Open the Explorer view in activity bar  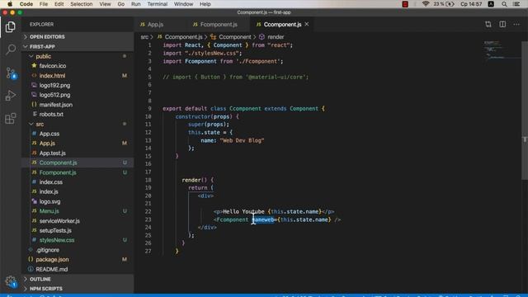pos(11,27)
